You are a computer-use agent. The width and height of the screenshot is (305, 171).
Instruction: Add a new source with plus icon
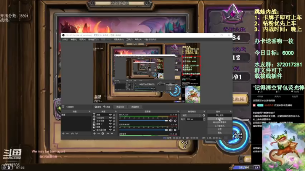coord(94,134)
